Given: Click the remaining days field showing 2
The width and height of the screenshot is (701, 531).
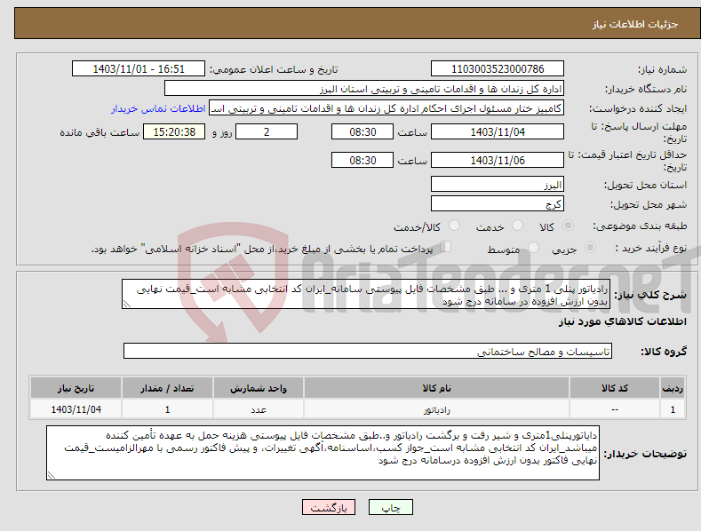Looking at the screenshot, I should [x=267, y=131].
